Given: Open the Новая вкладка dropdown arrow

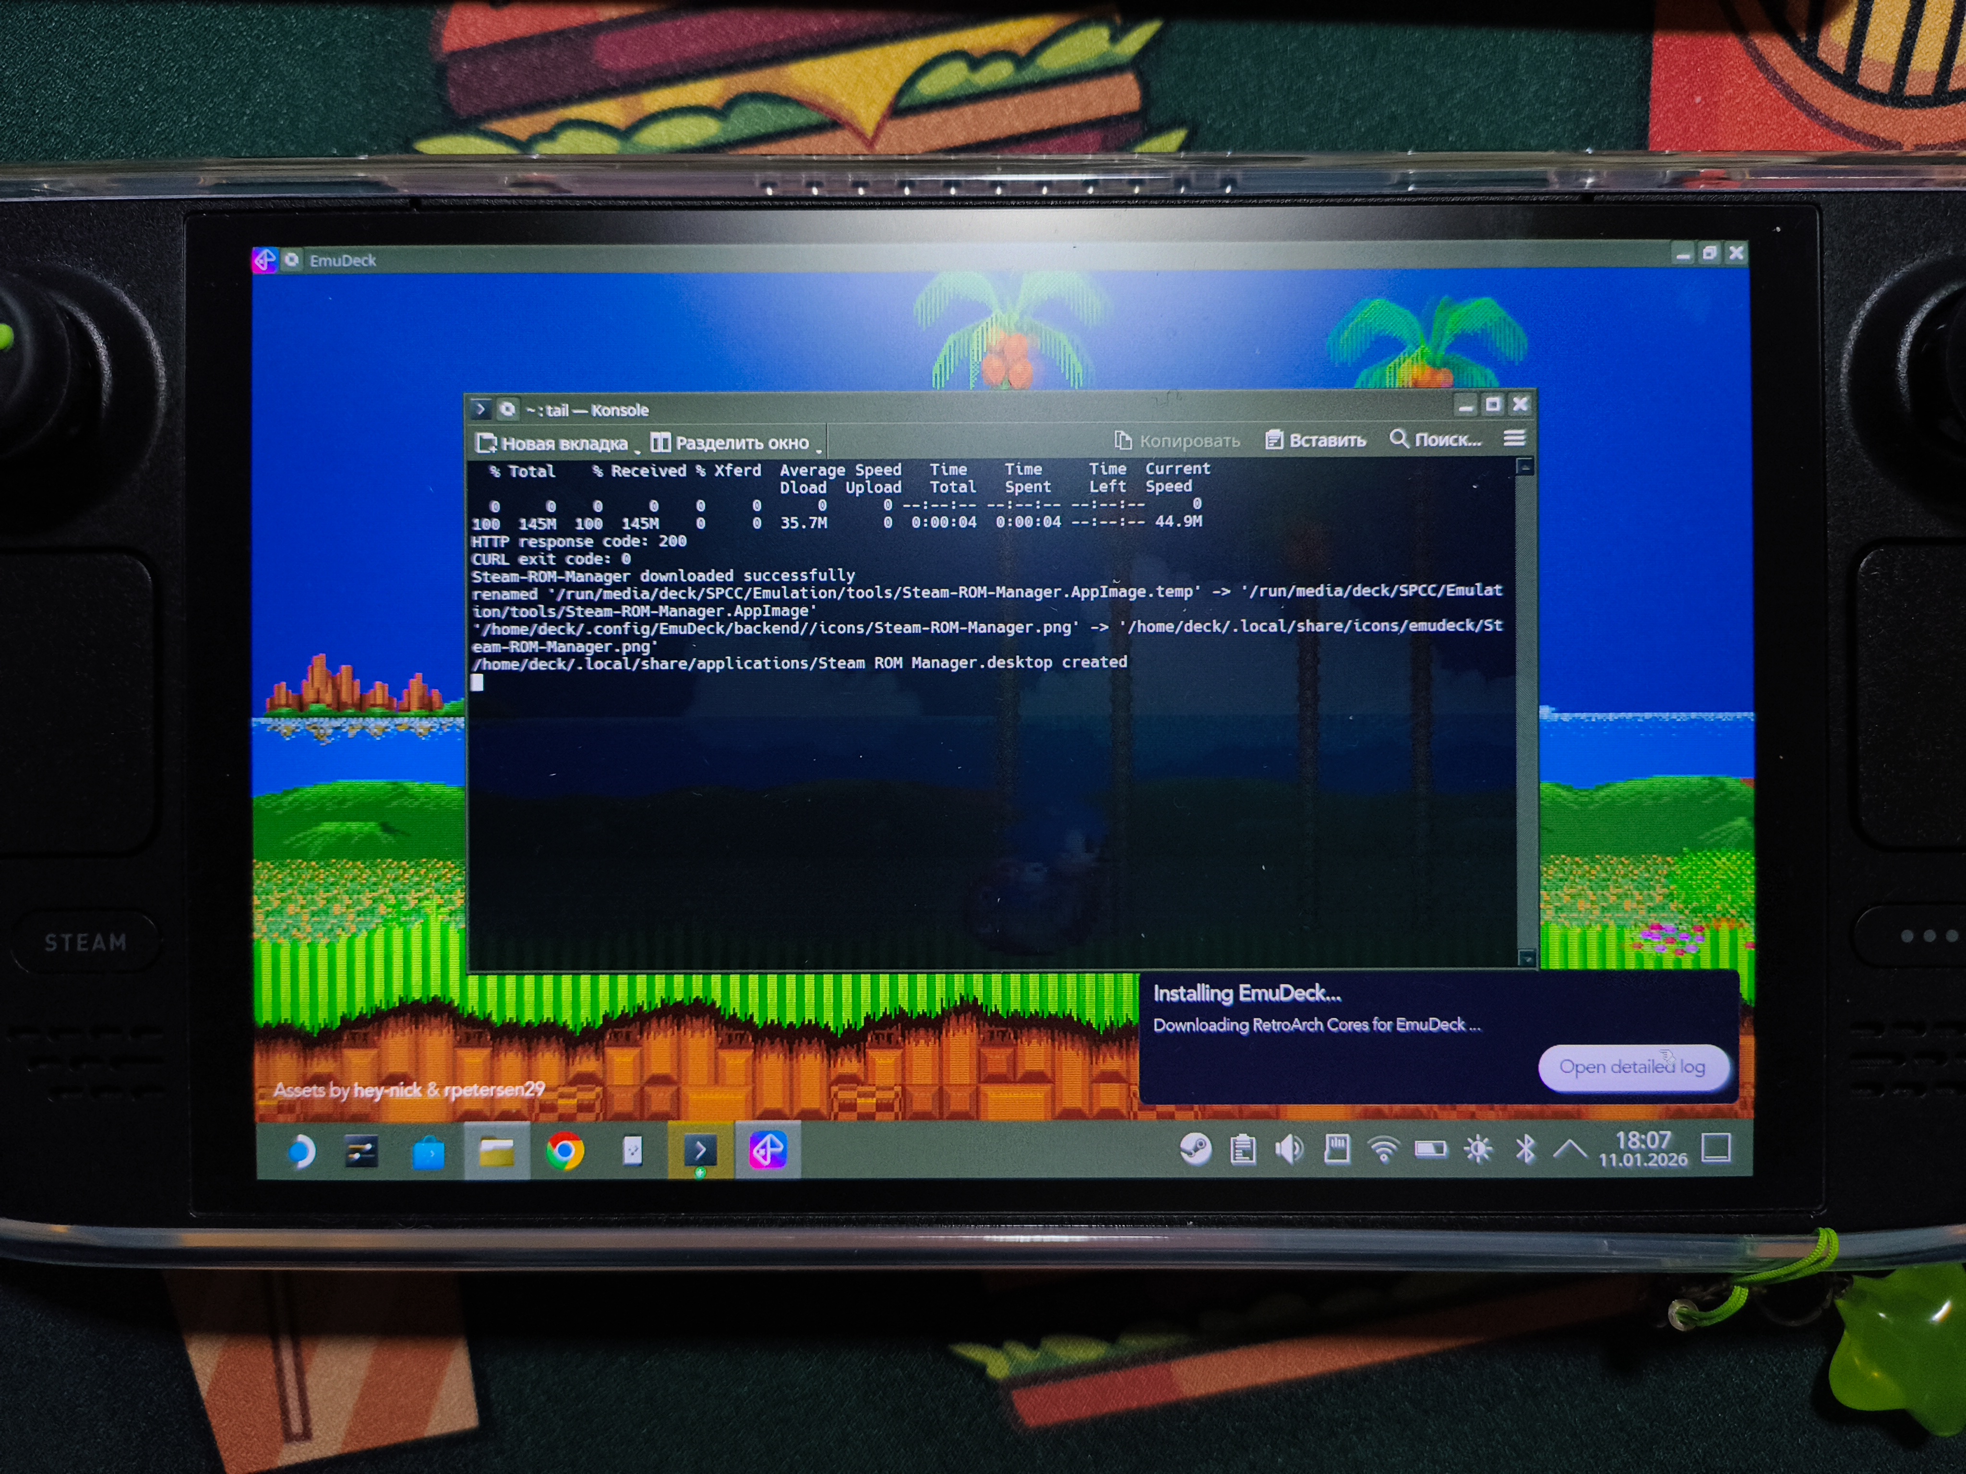Looking at the screenshot, I should click(637, 452).
